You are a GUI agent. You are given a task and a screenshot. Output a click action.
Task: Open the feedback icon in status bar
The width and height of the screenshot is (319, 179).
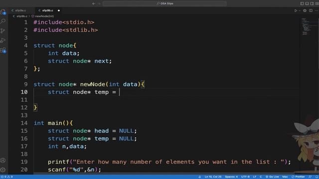pos(310,177)
